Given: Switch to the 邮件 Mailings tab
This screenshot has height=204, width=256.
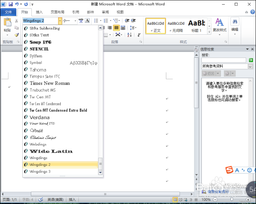Looking at the screenshot, I should click(x=90, y=12).
